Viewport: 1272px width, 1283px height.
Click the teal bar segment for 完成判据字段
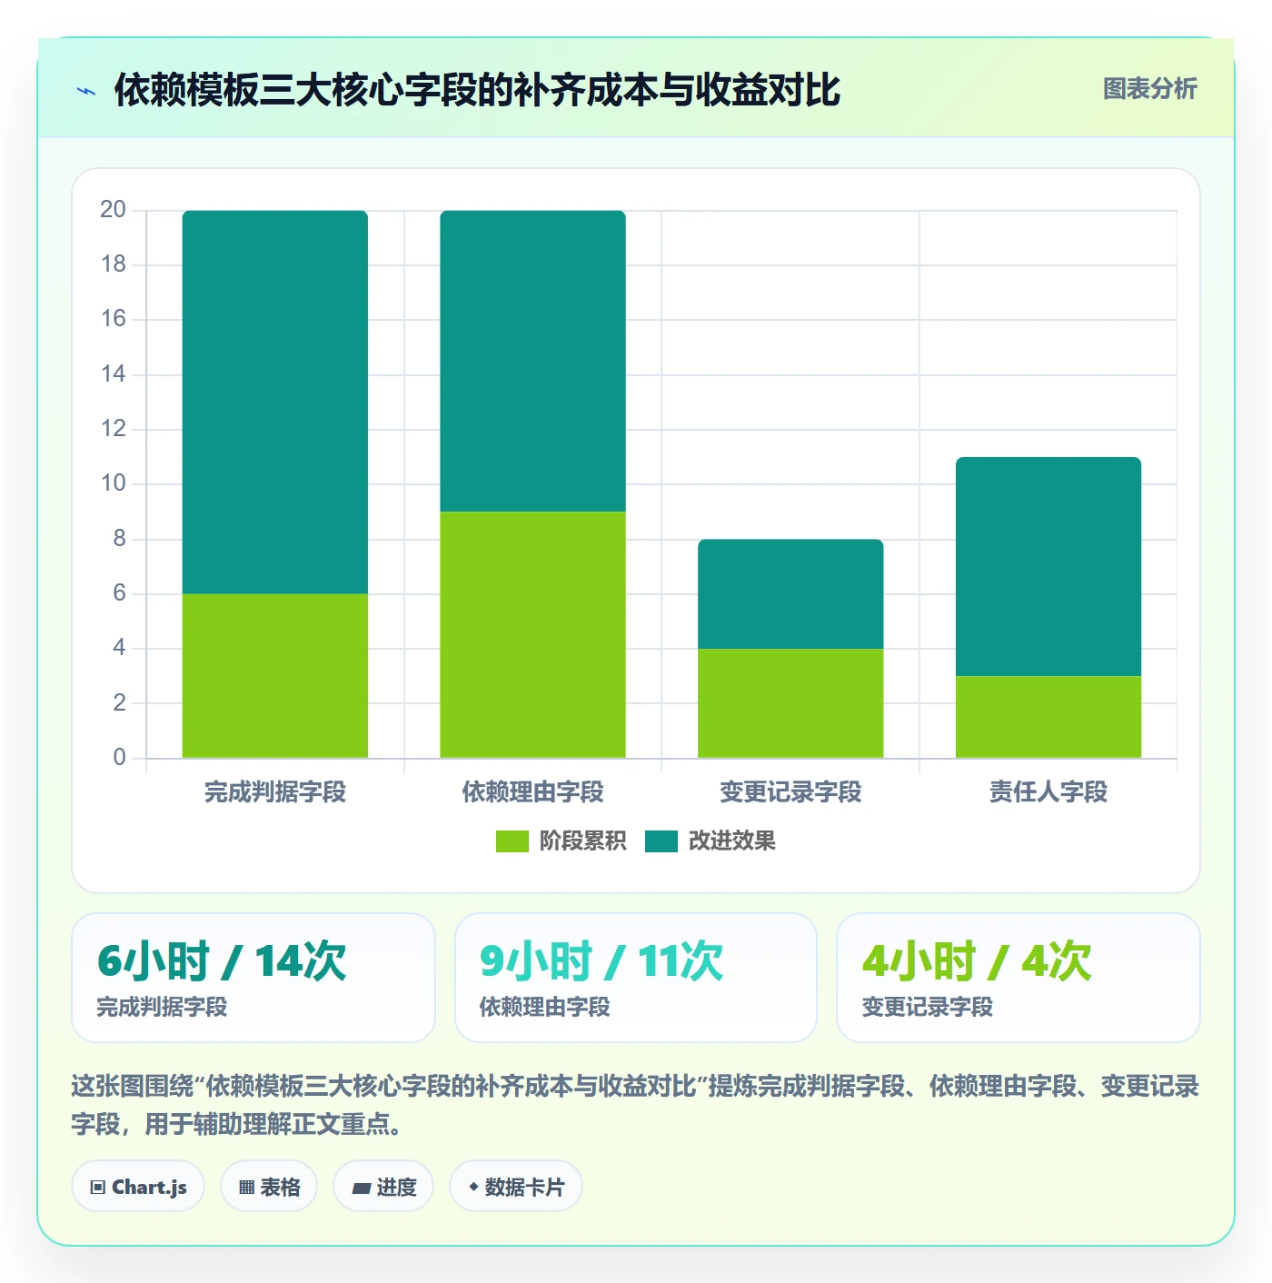275,402
